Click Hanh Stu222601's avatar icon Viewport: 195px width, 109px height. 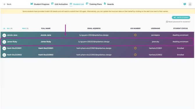4,49
